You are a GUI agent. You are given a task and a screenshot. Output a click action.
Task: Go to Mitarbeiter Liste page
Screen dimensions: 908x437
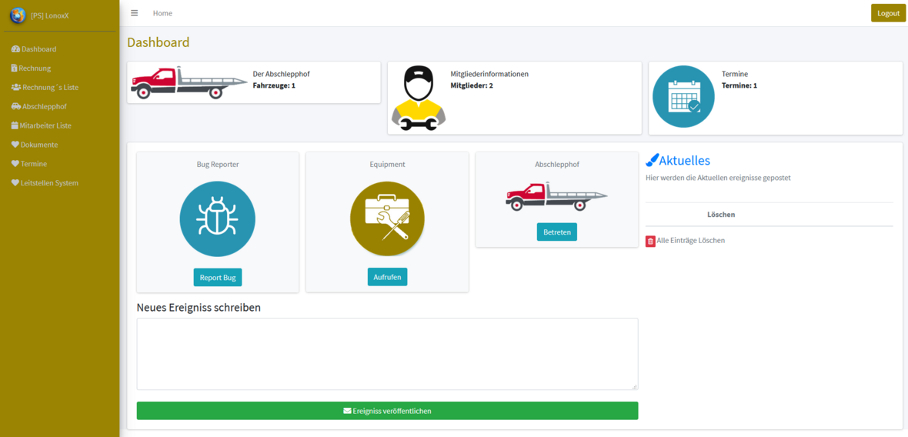(x=45, y=125)
